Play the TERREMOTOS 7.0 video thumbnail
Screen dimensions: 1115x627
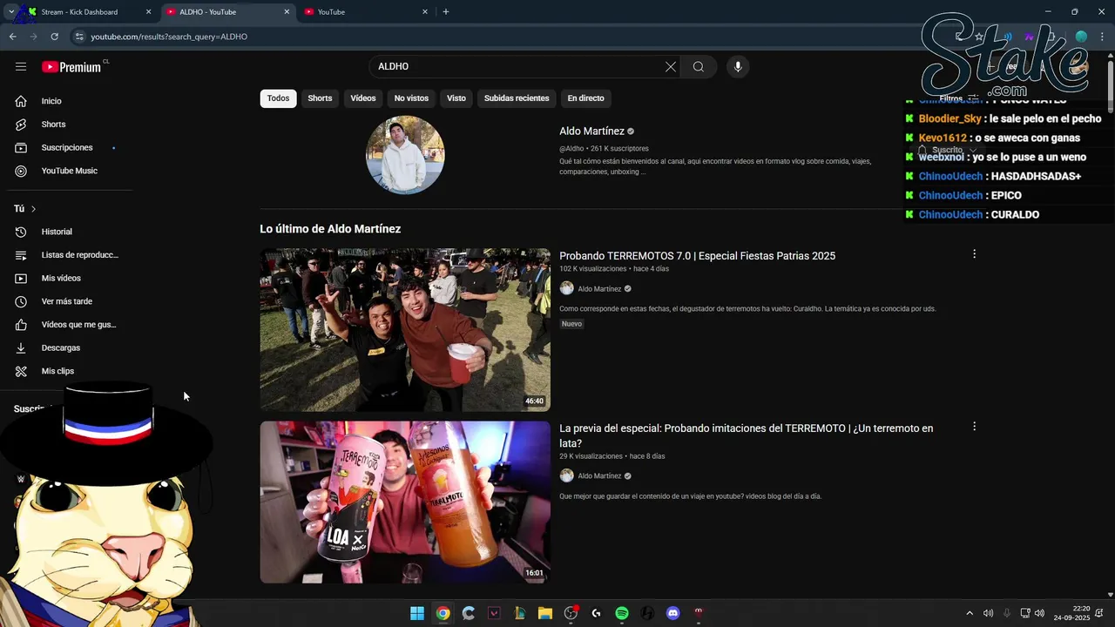[405, 330]
